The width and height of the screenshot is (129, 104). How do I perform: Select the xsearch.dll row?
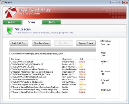[x=53, y=62]
